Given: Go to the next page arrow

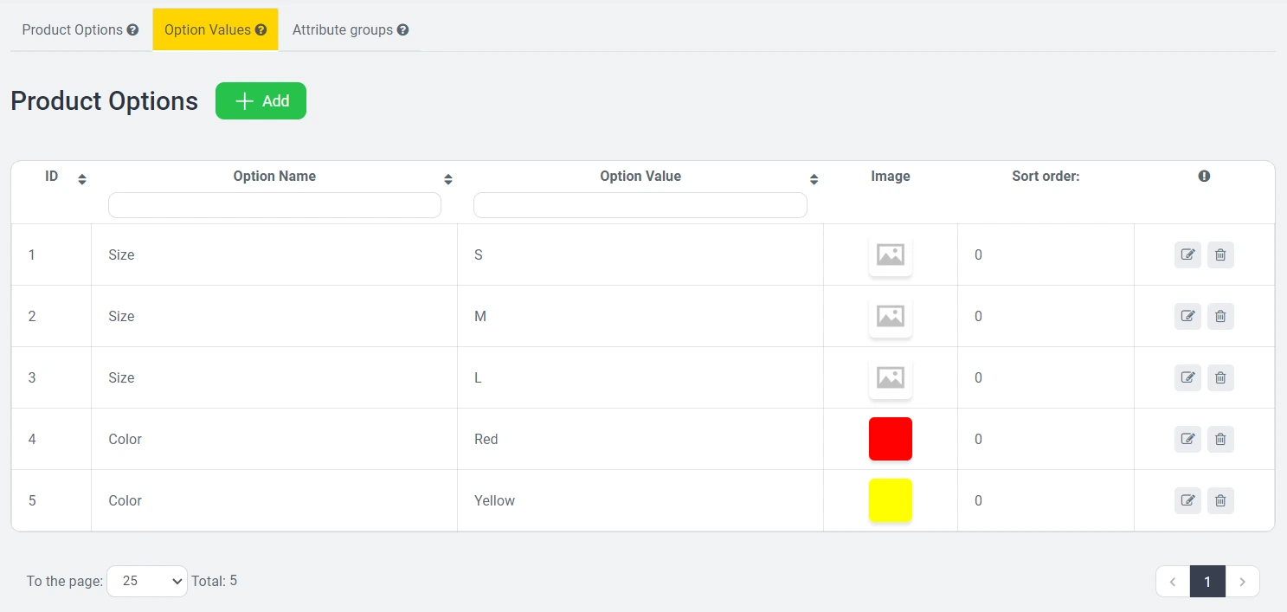Looking at the screenshot, I should (1242, 582).
